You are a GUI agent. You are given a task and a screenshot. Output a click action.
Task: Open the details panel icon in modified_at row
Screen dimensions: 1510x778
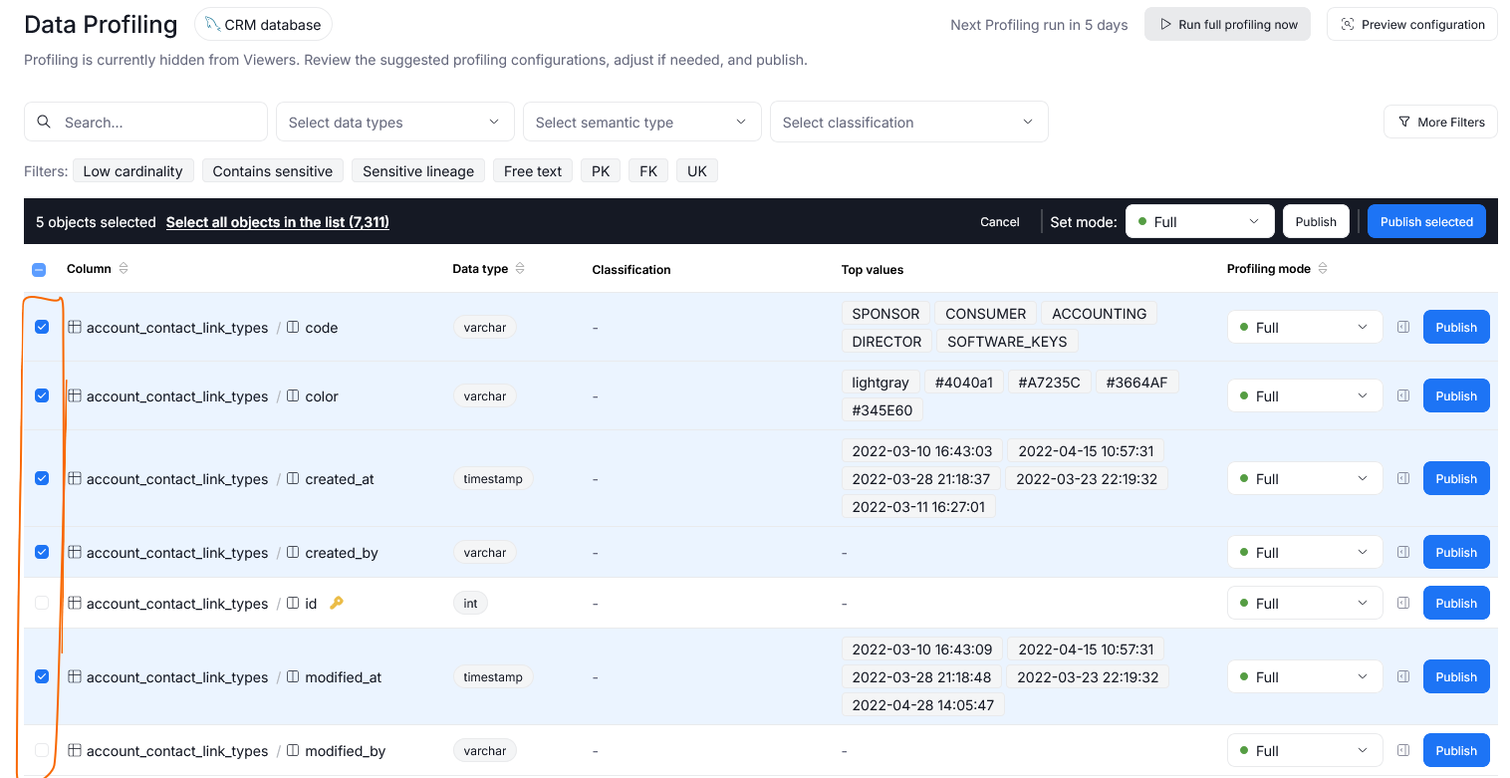1403,676
